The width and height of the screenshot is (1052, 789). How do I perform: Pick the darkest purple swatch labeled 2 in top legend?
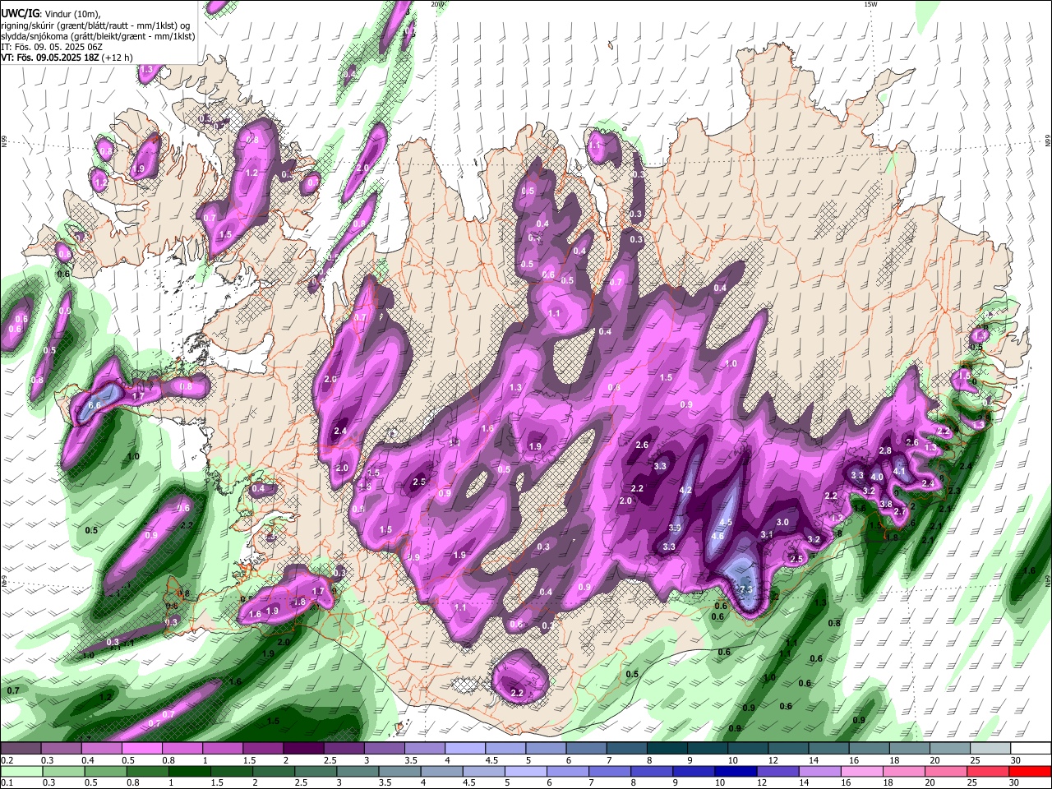pos(303,749)
